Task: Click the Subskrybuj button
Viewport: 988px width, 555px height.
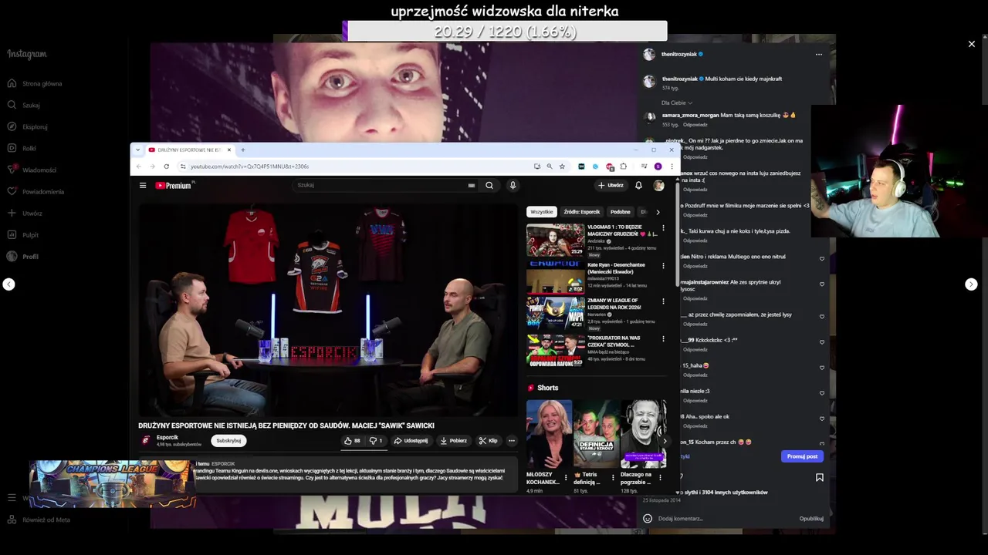Action: (x=228, y=441)
